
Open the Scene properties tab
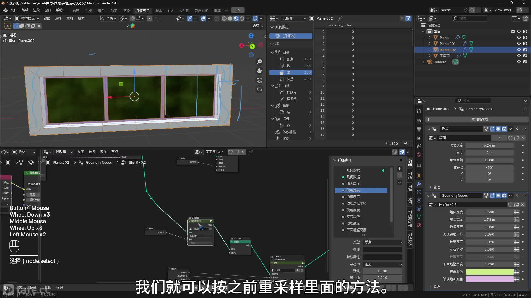(419, 146)
